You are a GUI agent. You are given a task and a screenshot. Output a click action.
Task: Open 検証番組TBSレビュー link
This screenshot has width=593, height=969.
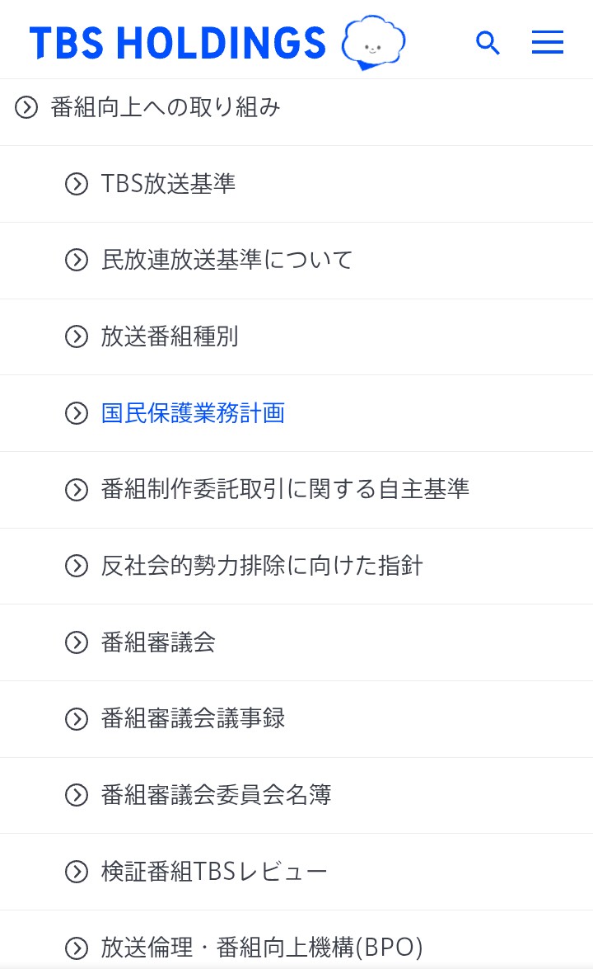click(214, 872)
